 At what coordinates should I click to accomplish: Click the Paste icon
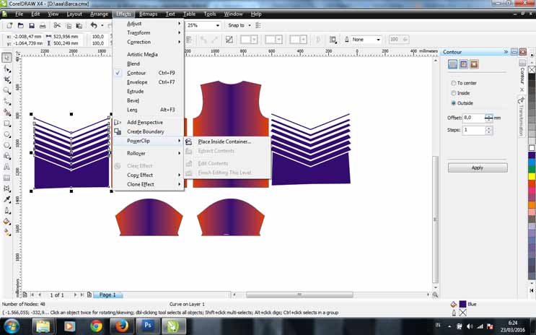(79, 26)
